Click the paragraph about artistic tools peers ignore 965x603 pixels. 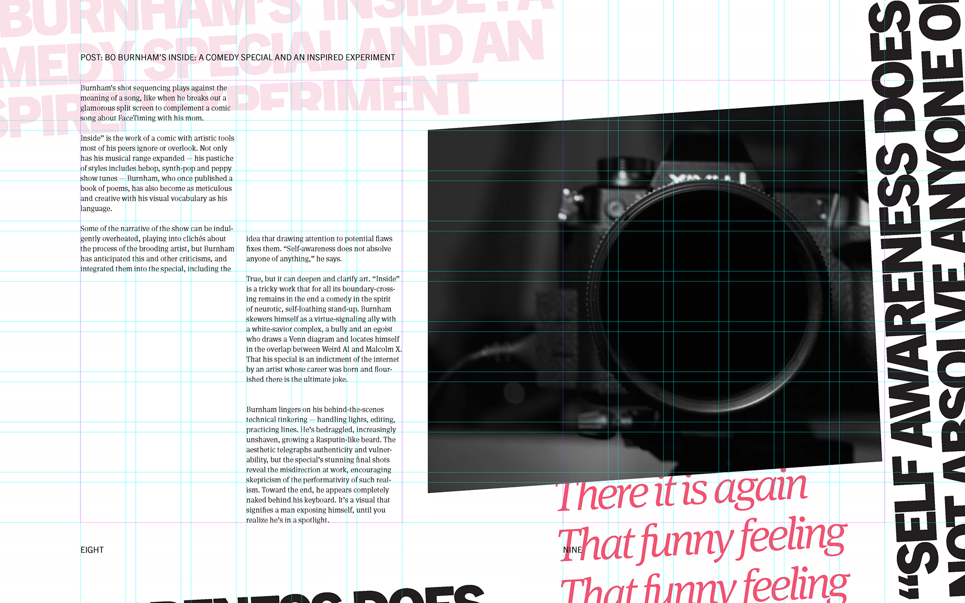coord(157,173)
